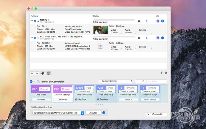Click the Preset Filter search field
This screenshot has height=129, width=206.
[x=151, y=81]
